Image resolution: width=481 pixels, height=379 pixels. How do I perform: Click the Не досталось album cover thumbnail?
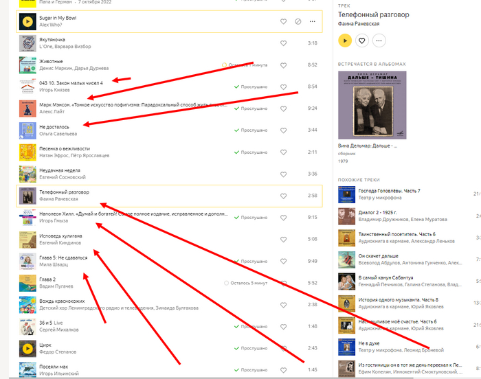[x=27, y=130]
